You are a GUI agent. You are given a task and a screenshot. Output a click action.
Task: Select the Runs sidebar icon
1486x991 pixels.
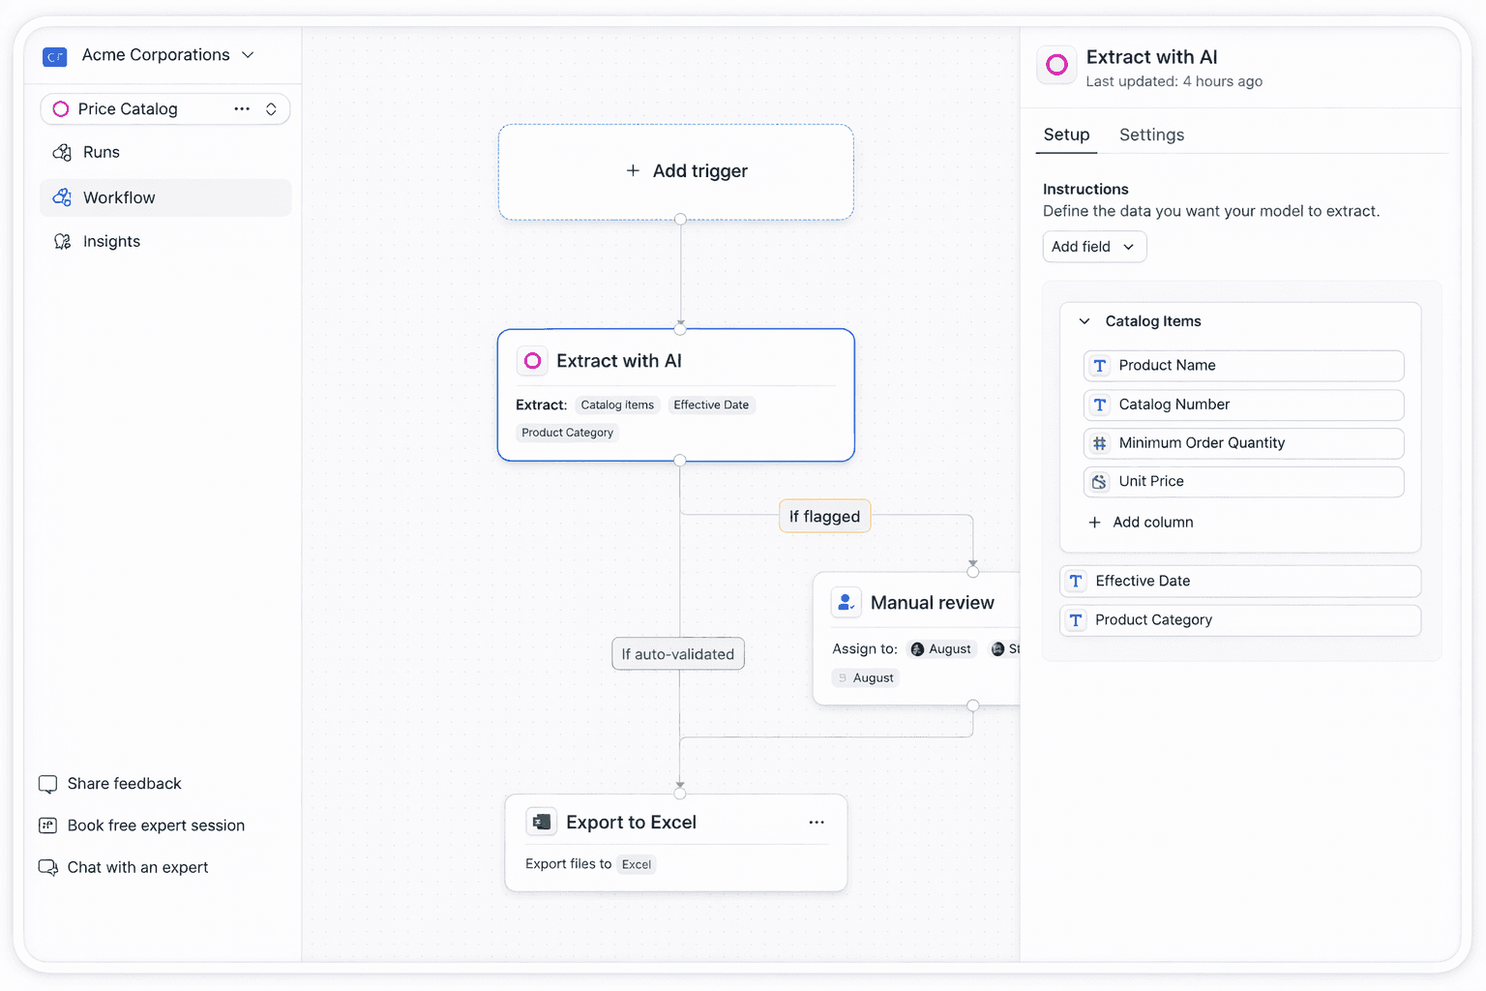pos(61,152)
